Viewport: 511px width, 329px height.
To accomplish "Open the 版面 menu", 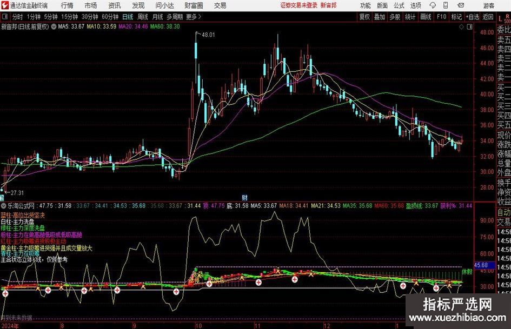I will [382, 5].
